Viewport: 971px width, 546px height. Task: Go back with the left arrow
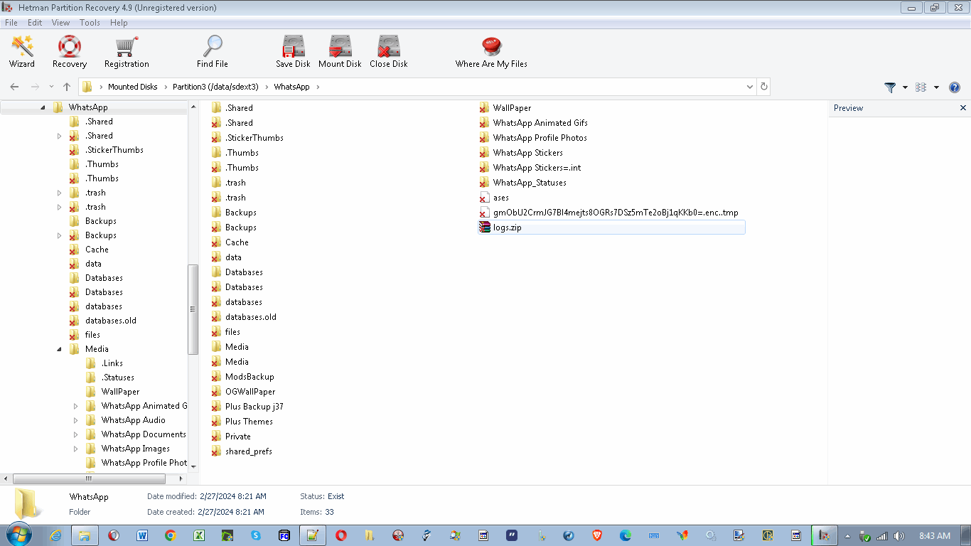pyautogui.click(x=14, y=87)
